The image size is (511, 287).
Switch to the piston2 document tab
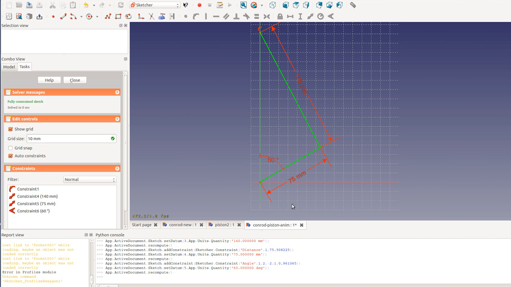tap(224, 225)
